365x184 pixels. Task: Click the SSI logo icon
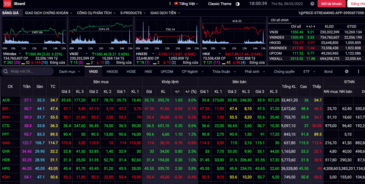tap(7, 4)
